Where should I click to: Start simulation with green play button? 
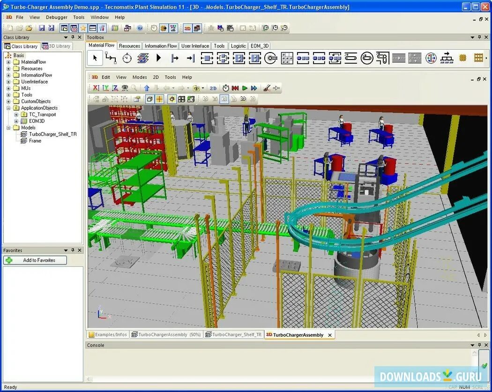point(245,88)
